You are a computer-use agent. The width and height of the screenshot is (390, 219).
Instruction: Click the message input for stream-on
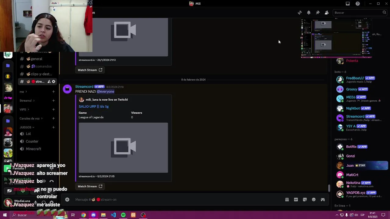click(178, 200)
